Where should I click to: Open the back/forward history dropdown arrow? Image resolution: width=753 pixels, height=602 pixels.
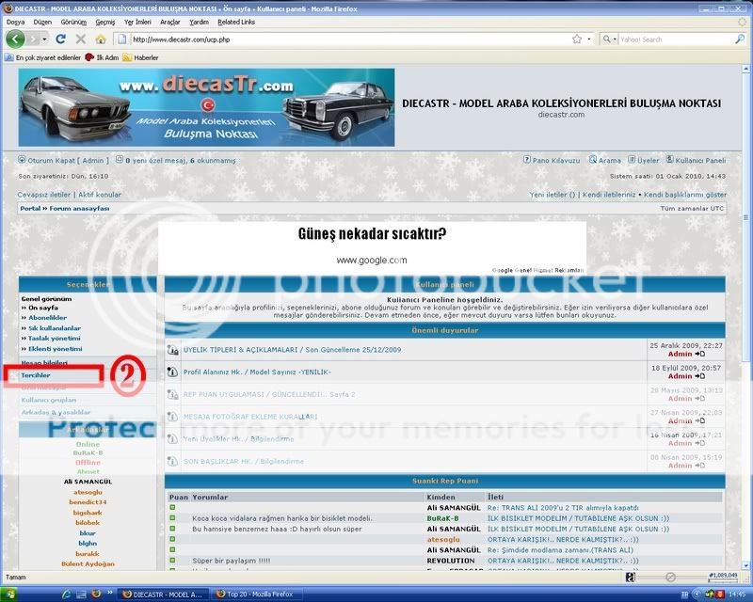pyautogui.click(x=44, y=39)
